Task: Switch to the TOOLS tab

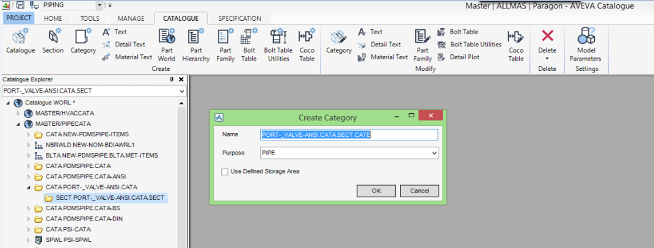Action: (90, 18)
